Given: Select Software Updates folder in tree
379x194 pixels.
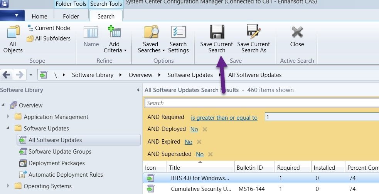Looking at the screenshot, I should (46, 129).
